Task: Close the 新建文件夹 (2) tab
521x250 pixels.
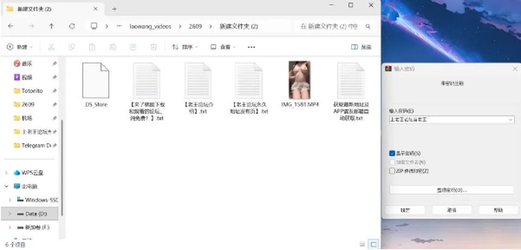Action: click(96, 9)
